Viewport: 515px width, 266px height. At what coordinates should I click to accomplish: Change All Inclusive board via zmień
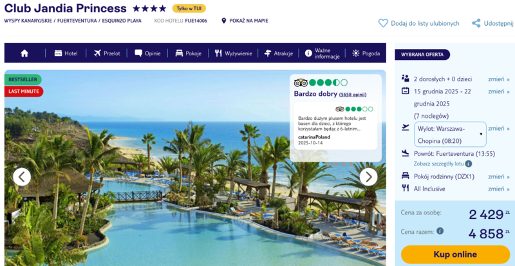498,189
